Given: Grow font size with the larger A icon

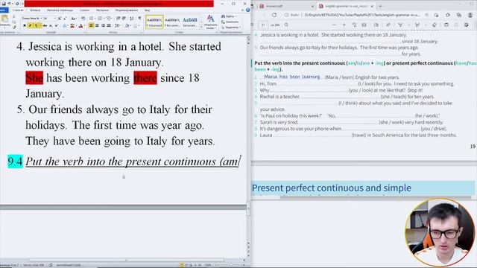Looking at the screenshot, I should click(x=60, y=19).
